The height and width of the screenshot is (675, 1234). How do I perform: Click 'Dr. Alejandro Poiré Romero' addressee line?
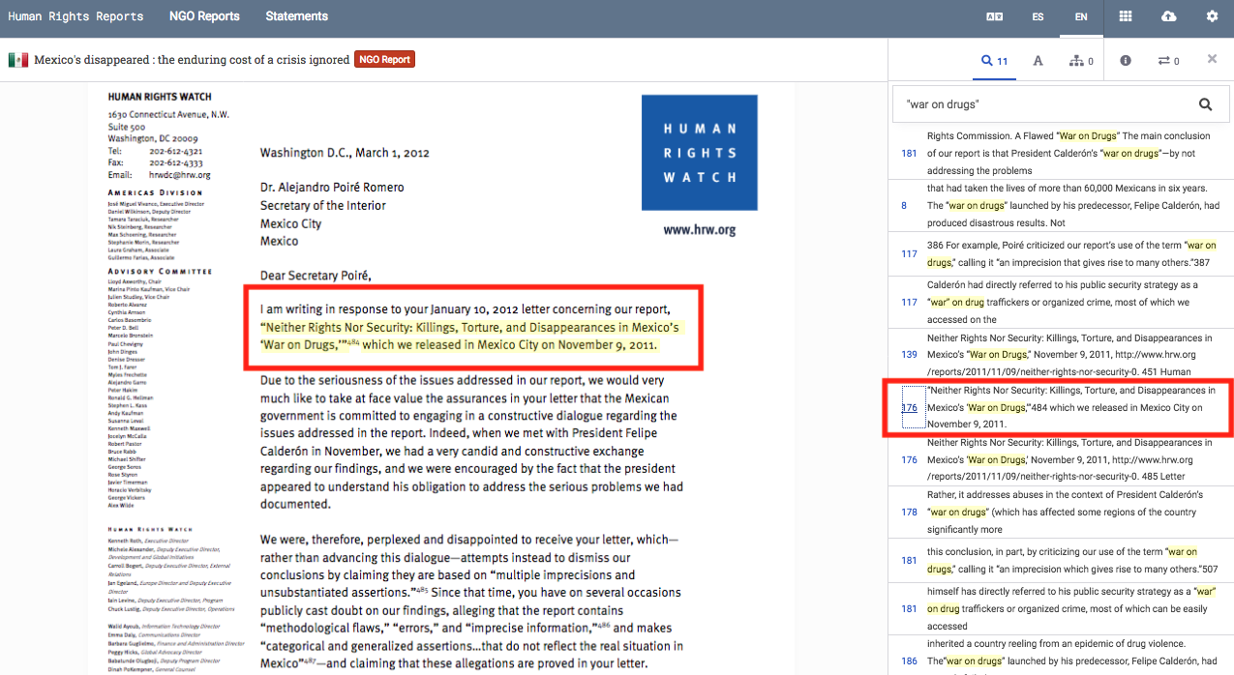click(x=332, y=187)
